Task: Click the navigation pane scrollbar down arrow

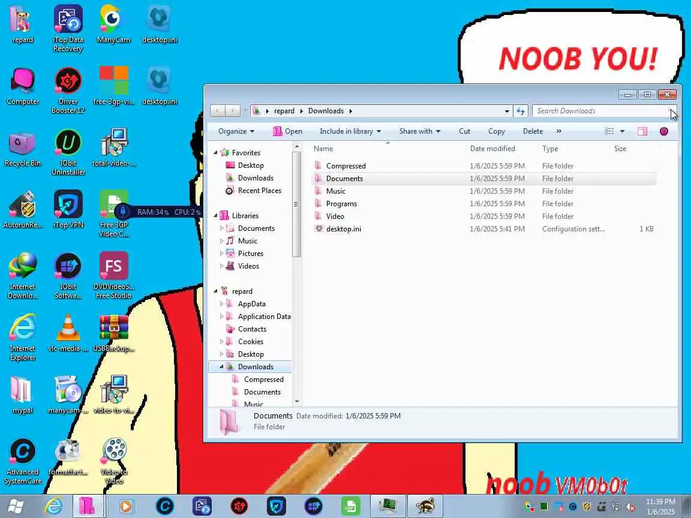Action: coord(297,401)
